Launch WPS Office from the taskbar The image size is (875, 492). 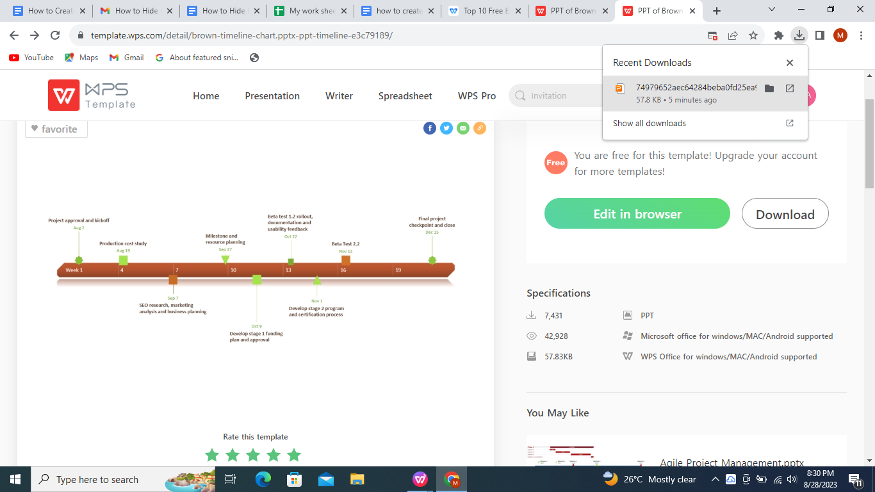(x=421, y=479)
